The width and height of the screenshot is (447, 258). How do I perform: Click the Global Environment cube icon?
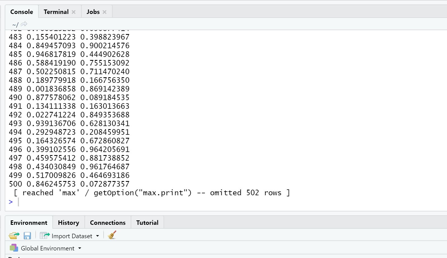pos(14,248)
